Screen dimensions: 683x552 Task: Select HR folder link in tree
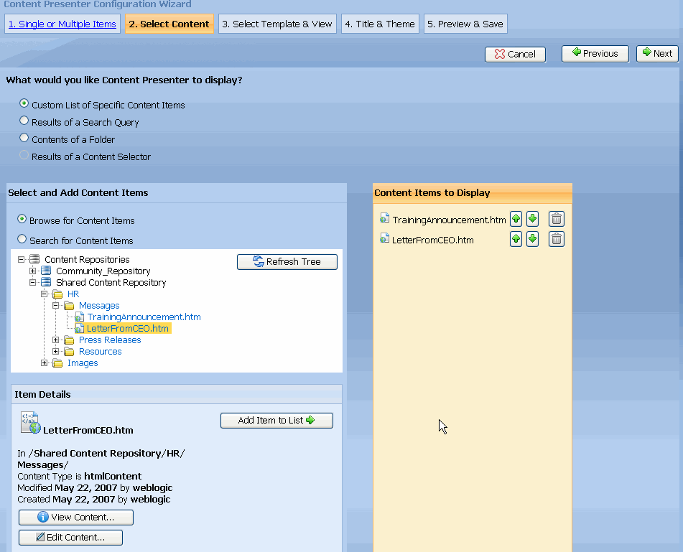point(73,294)
